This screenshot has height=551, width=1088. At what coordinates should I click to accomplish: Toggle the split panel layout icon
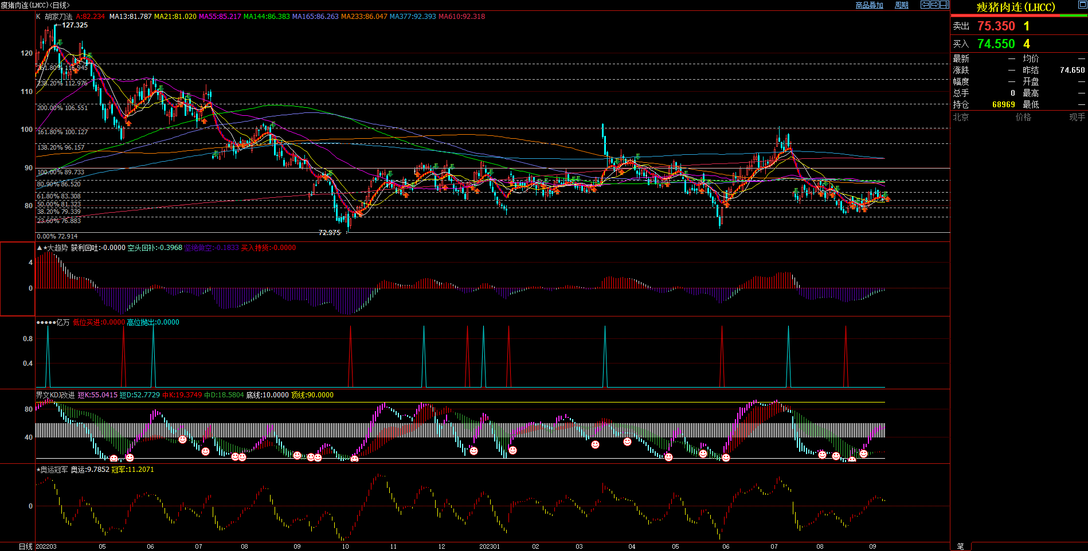tap(945, 5)
